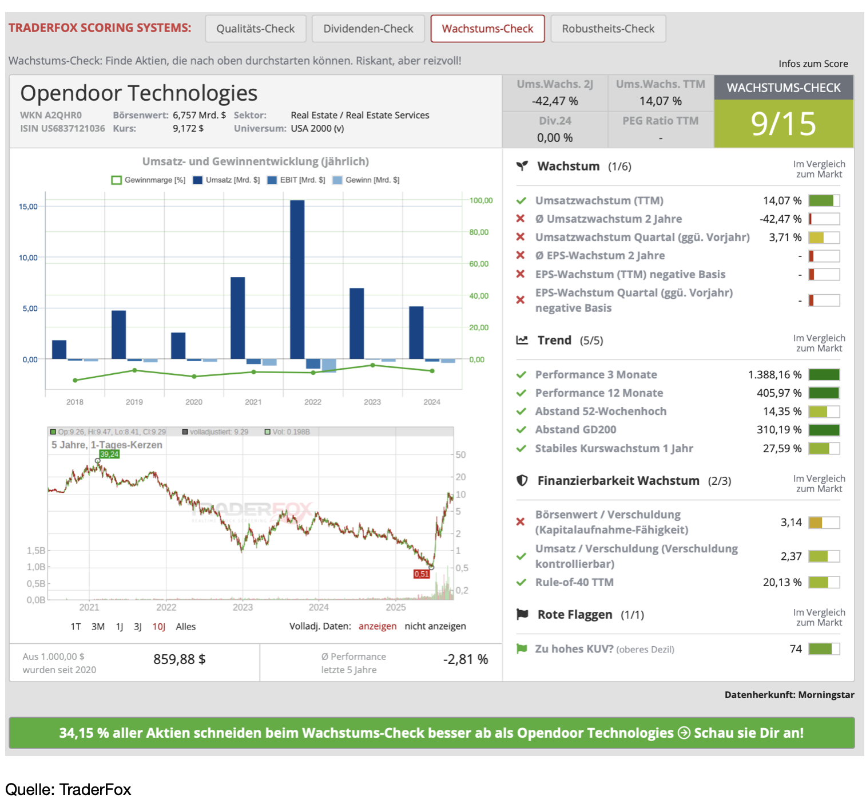Select the Alles chart time range
The image size is (866, 799).
[x=185, y=627]
